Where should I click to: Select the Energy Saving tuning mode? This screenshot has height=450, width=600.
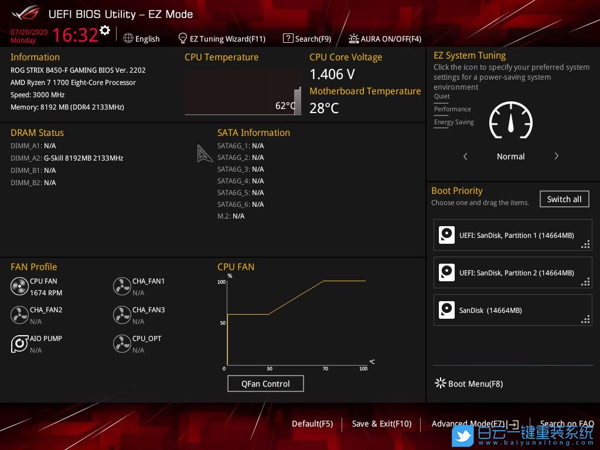point(454,122)
